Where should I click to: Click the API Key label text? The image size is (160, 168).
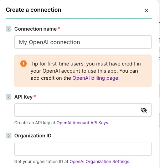click(24, 97)
